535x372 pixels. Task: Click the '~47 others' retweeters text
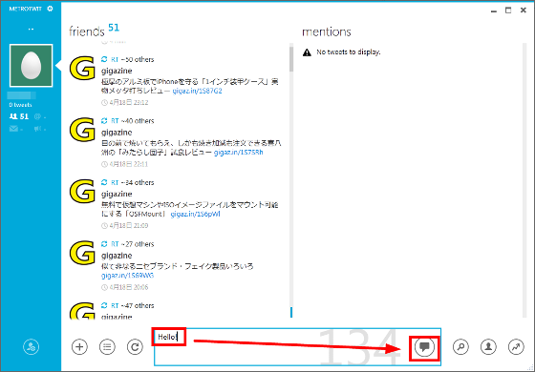click(138, 305)
